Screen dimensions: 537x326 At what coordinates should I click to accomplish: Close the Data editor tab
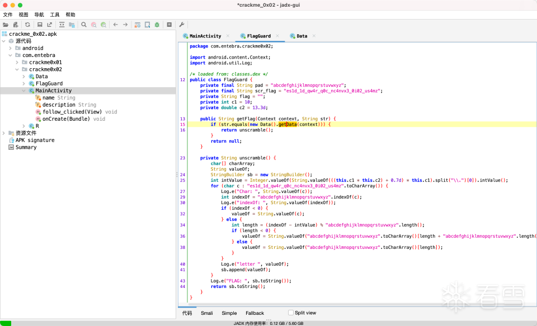click(x=314, y=36)
